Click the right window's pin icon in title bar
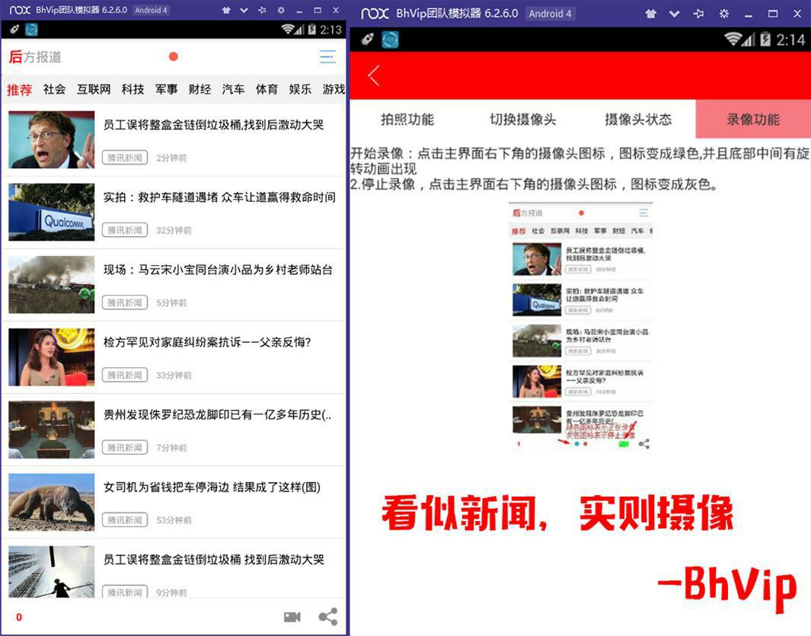 pos(698,14)
